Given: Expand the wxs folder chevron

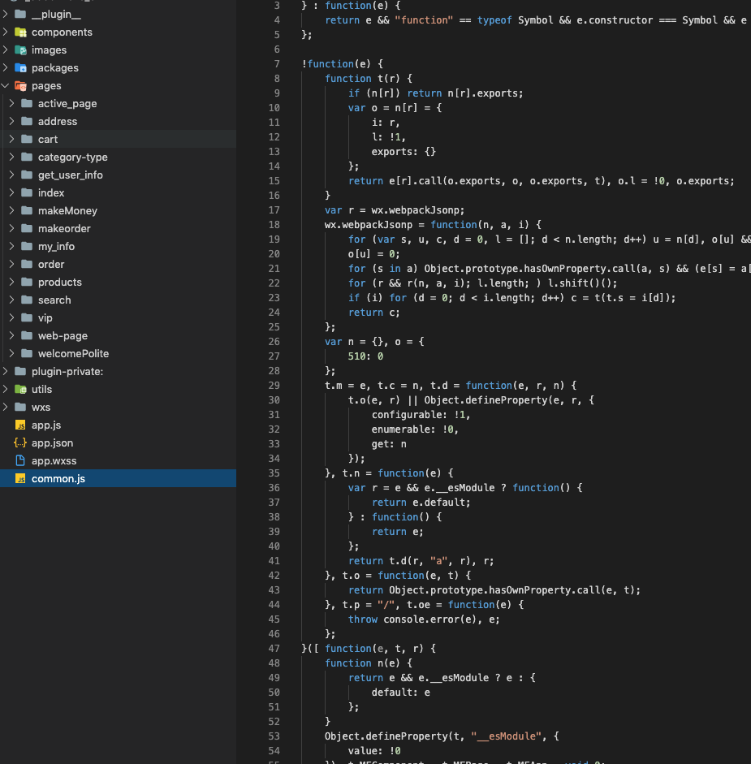Looking at the screenshot, I should tap(6, 407).
